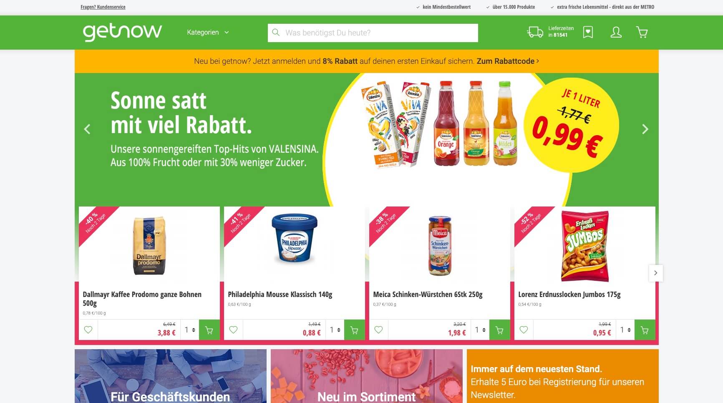Add Philadelphia Mousse to cart
This screenshot has width=723, height=403.
click(x=355, y=330)
